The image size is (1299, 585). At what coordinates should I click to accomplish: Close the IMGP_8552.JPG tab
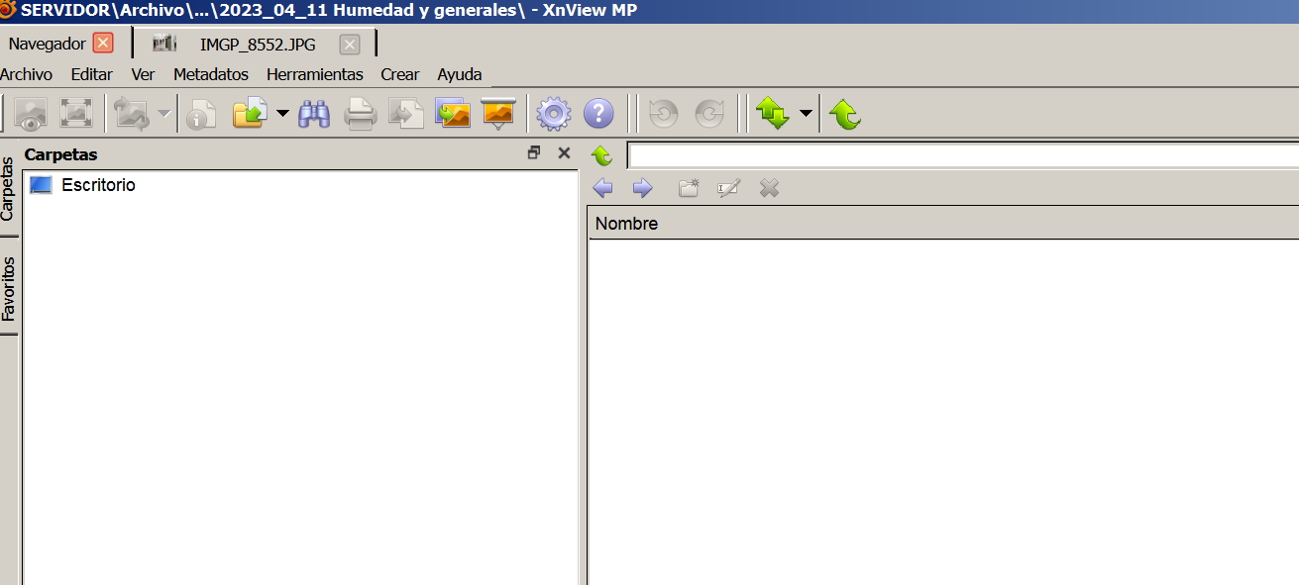(349, 44)
